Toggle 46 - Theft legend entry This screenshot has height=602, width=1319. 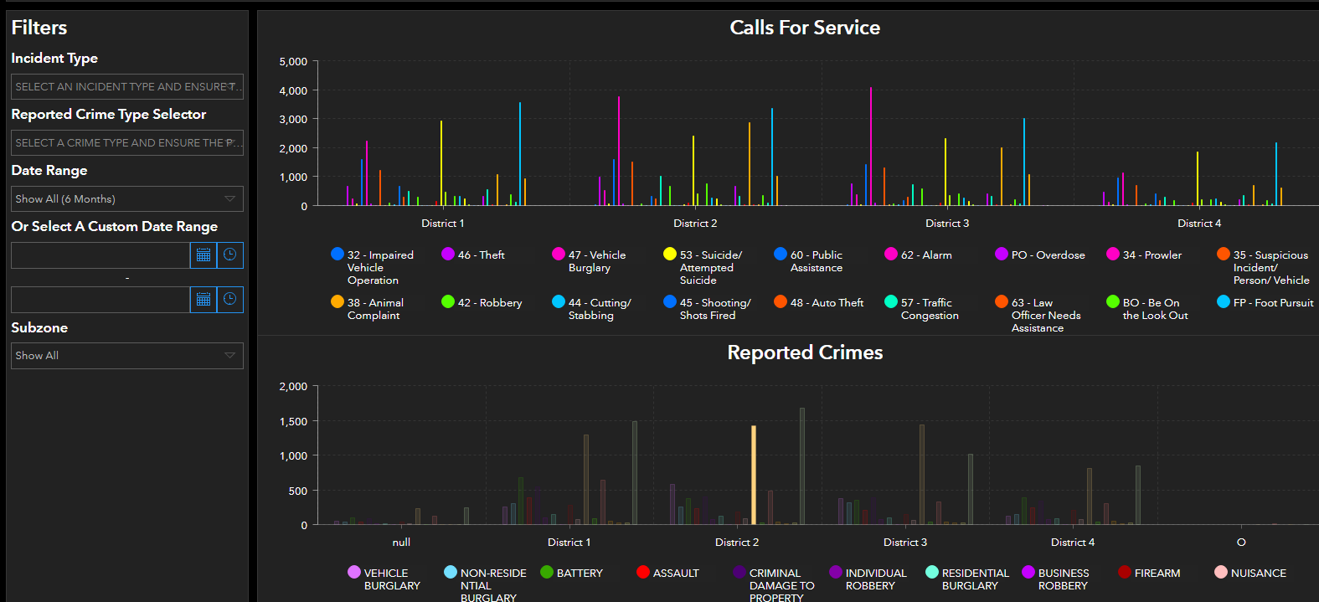473,255
